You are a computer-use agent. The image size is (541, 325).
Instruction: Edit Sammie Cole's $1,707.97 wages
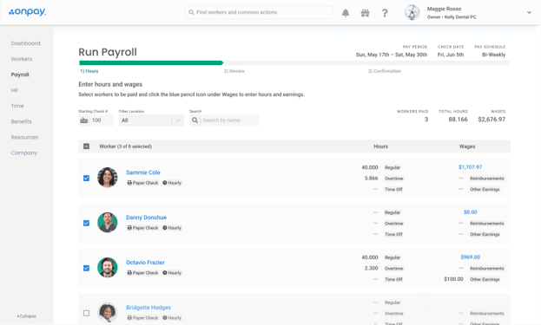tap(471, 167)
